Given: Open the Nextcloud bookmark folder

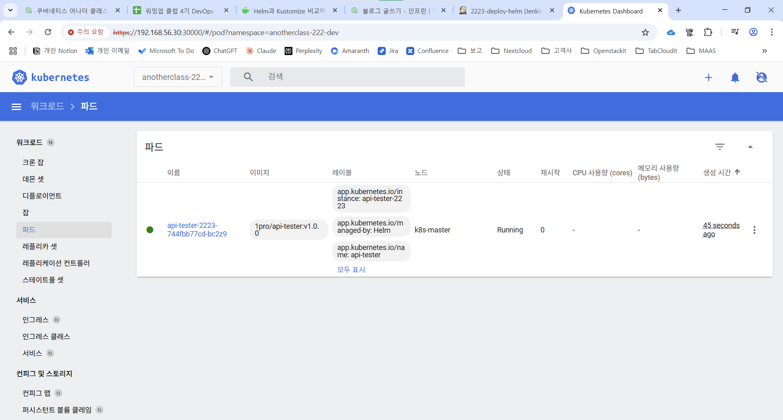Looking at the screenshot, I should (512, 51).
